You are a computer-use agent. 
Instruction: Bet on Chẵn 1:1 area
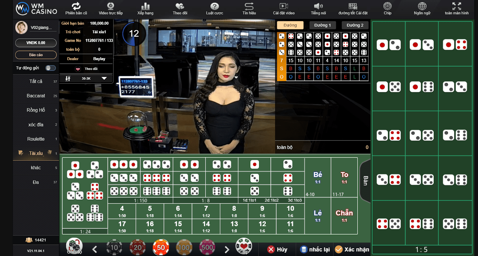coord(344,216)
